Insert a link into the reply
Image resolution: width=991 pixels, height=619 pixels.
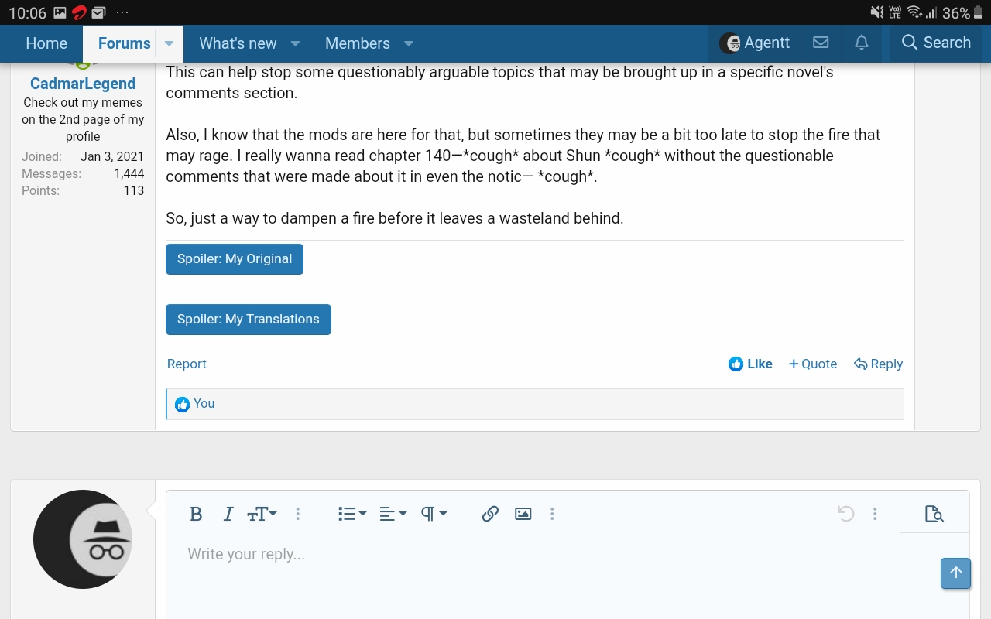point(490,514)
